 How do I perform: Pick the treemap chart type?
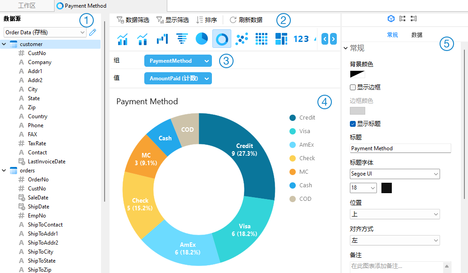click(281, 39)
